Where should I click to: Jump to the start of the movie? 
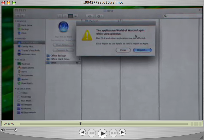pyautogui.click(x=82, y=132)
